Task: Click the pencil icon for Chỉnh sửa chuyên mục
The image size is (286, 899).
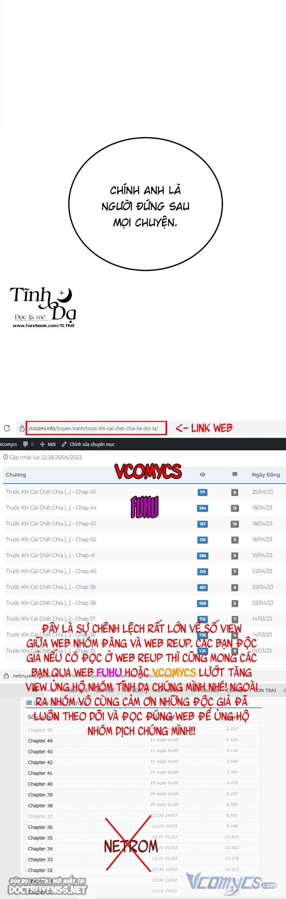Action: pyautogui.click(x=64, y=444)
